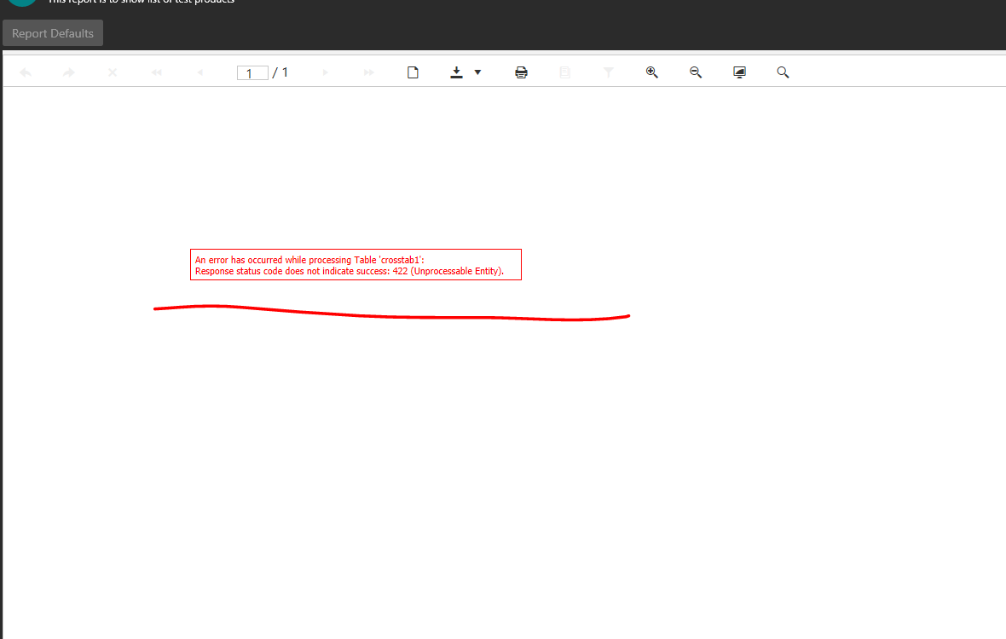This screenshot has width=1006, height=639.
Task: Stop report rendering with X icon
Action: pos(113,72)
